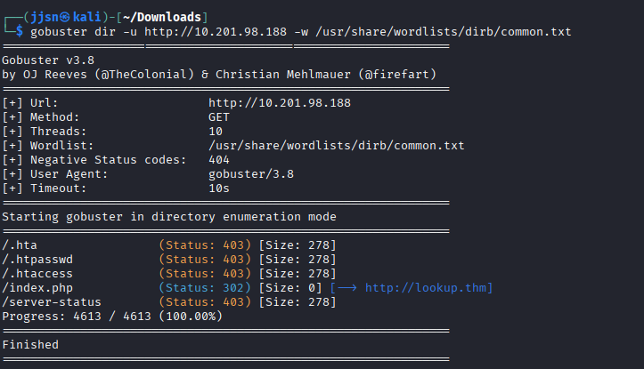This screenshot has width=644, height=369.
Task: Click the Status: 302 code
Action: click(x=205, y=287)
